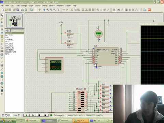Open the Template menu

[x=60, y=5]
